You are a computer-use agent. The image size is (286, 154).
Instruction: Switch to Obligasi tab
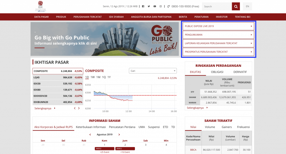[x=217, y=72]
